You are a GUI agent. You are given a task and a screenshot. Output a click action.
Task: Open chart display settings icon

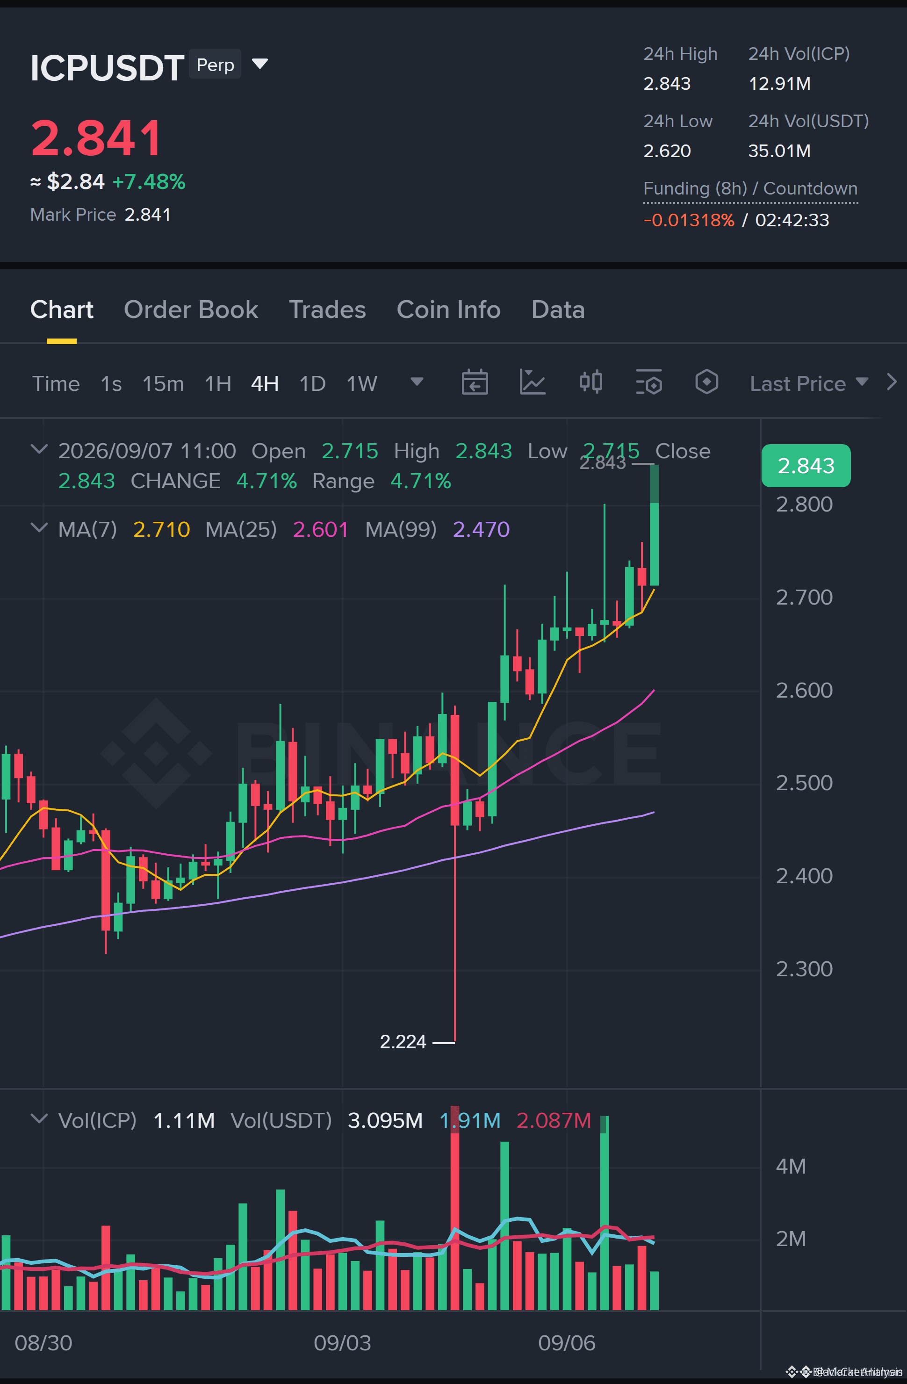coord(649,382)
